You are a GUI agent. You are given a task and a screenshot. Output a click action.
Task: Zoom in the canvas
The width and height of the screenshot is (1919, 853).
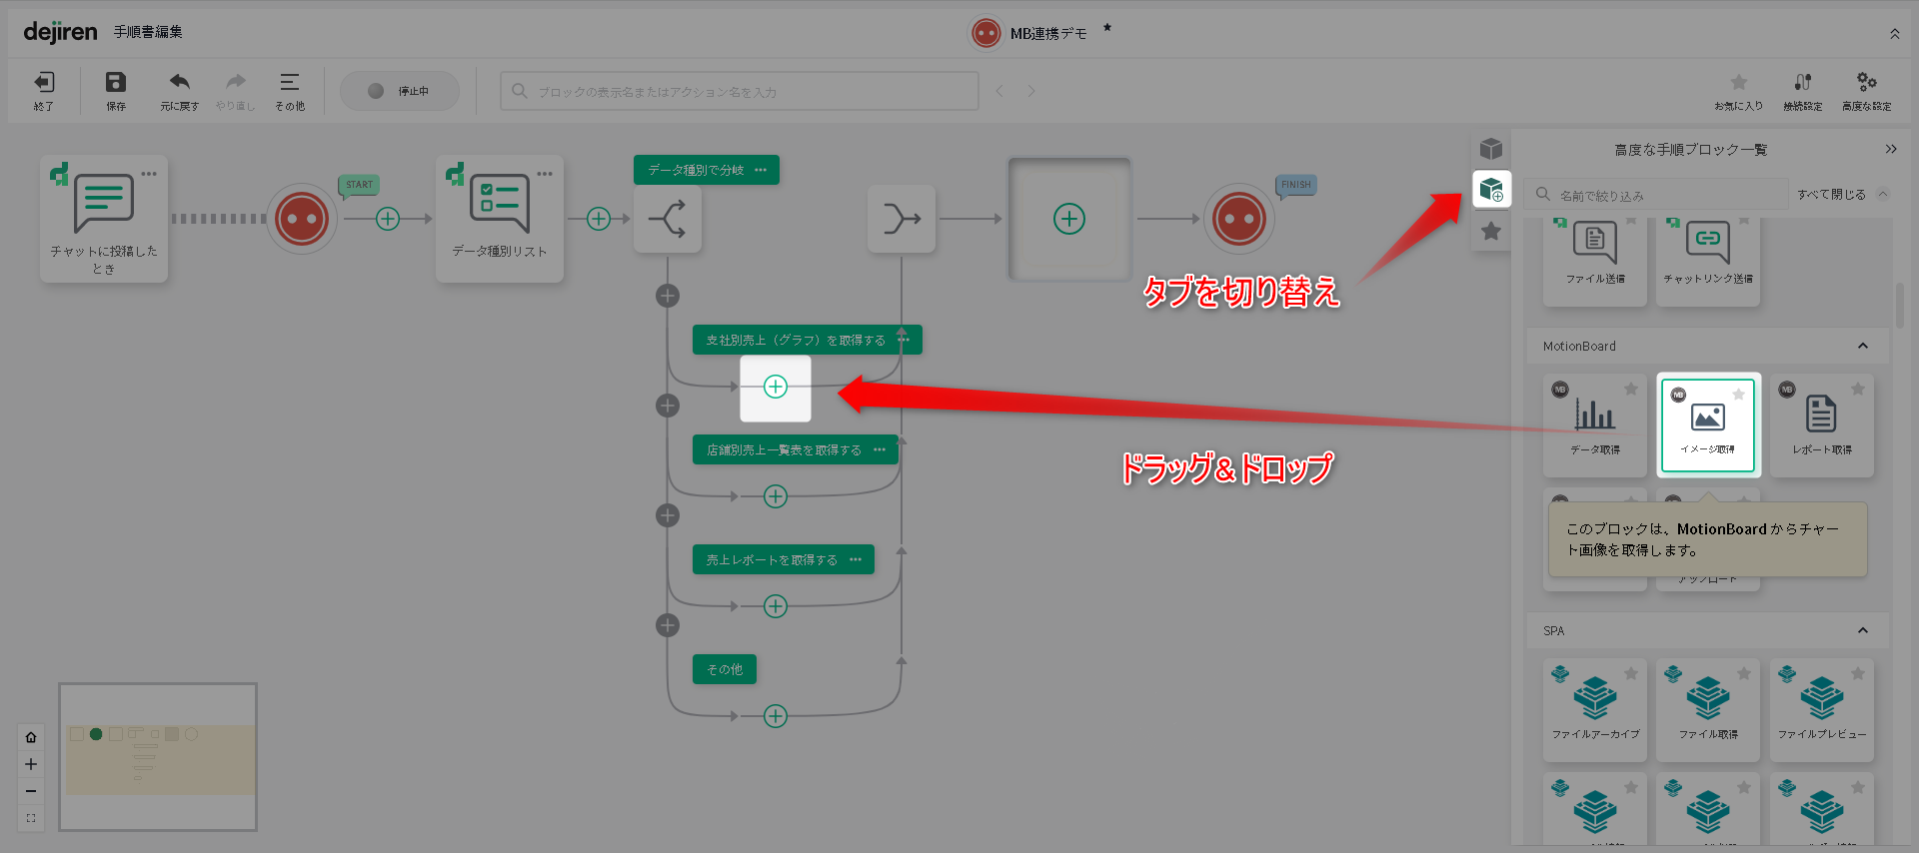pyautogui.click(x=31, y=764)
